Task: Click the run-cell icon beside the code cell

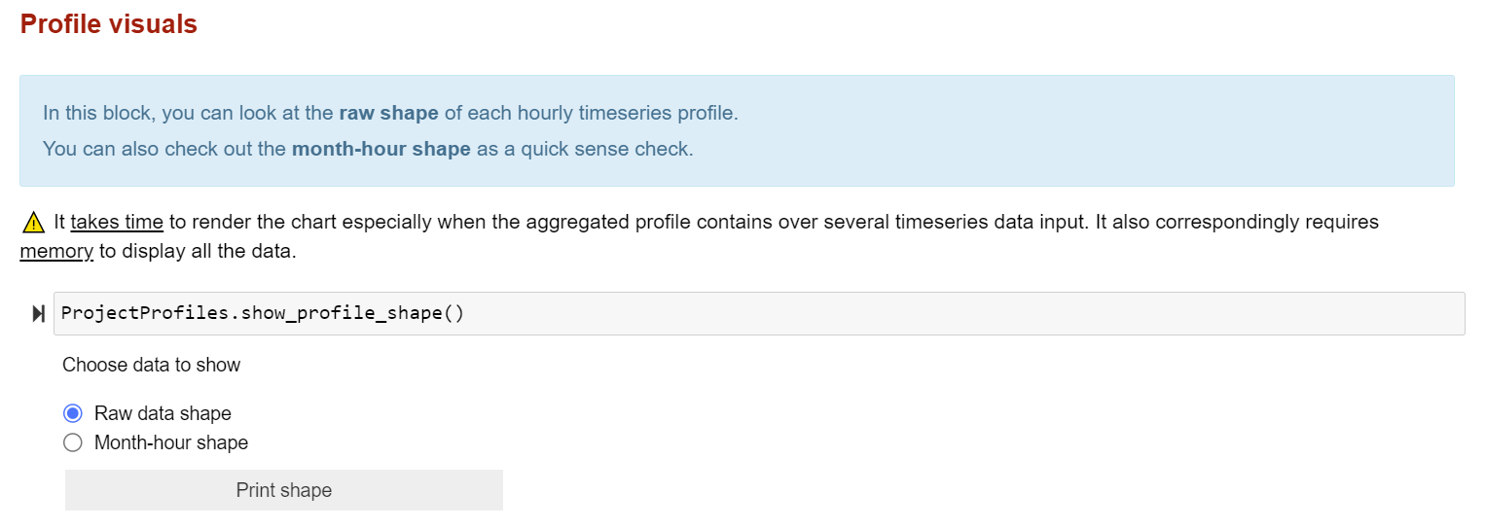Action: click(39, 314)
